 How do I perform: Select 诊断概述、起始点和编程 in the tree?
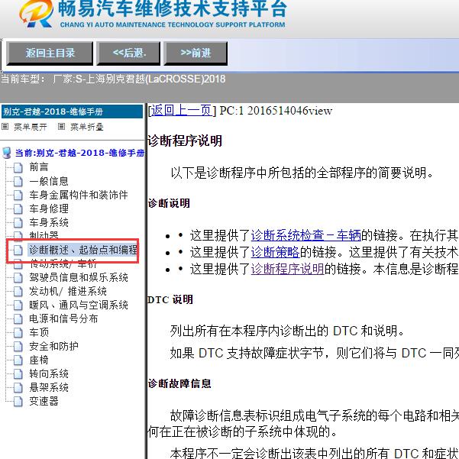(82, 250)
